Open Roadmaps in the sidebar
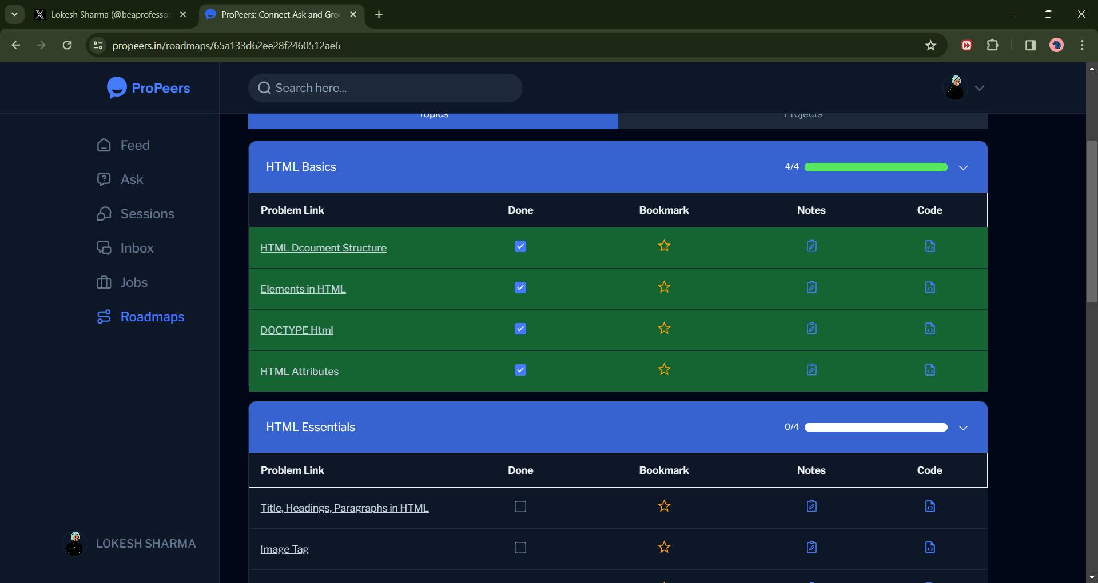The width and height of the screenshot is (1098, 583). click(x=141, y=317)
